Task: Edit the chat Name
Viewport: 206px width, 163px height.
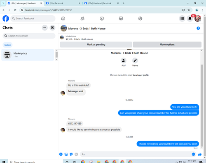Action: 135,61
